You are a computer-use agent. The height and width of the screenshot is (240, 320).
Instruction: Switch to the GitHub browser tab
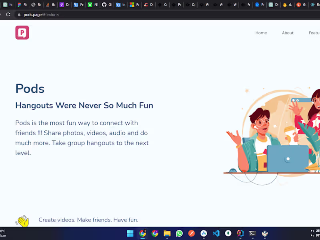[107, 4]
